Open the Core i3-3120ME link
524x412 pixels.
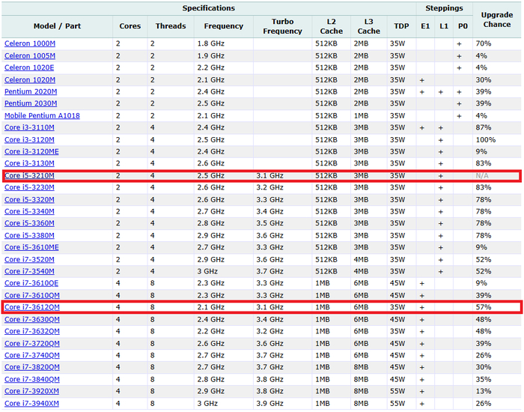31,151
